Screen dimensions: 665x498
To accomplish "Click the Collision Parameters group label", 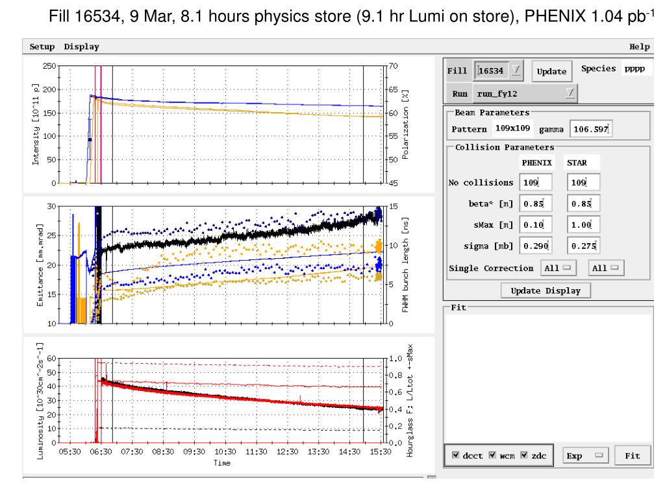I will [x=505, y=147].
